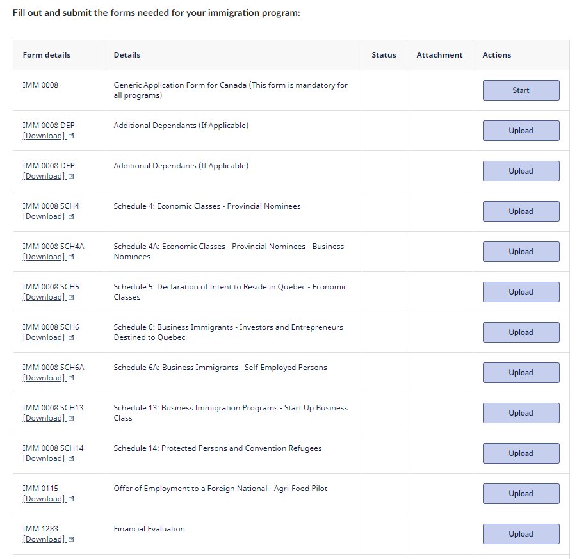Upload the Schedule 4 Provincial Nominees form
The width and height of the screenshot is (577, 559).
(x=521, y=211)
